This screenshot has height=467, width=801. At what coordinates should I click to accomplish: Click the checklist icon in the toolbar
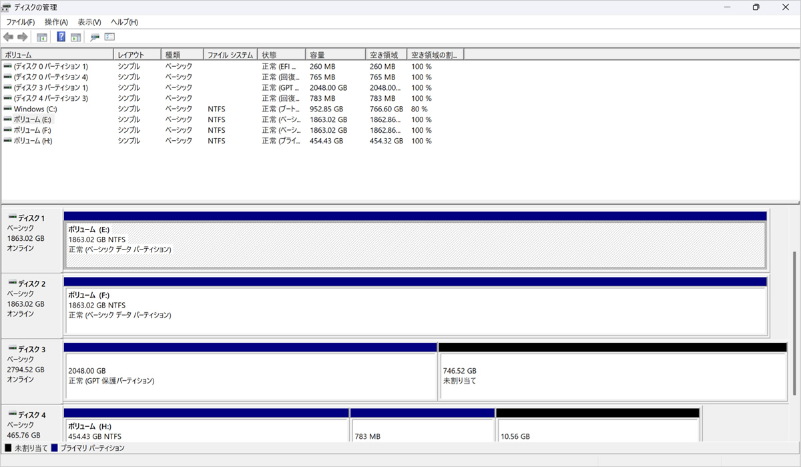(x=110, y=37)
